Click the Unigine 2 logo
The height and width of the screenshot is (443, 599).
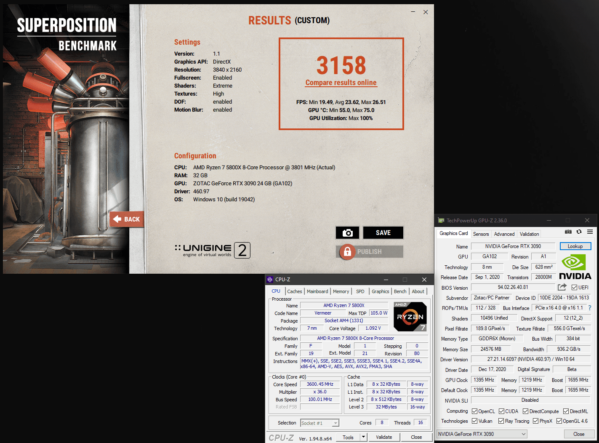pos(213,250)
